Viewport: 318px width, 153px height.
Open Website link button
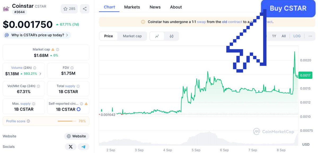pos(77,136)
